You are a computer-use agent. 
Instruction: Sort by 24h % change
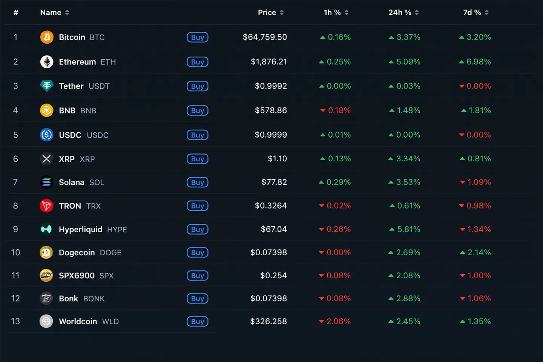point(403,12)
